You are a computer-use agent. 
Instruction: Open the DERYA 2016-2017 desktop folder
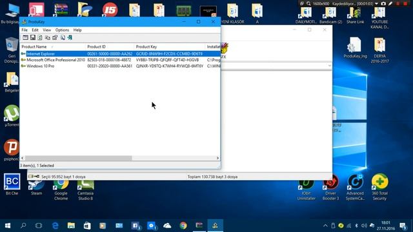click(x=379, y=50)
